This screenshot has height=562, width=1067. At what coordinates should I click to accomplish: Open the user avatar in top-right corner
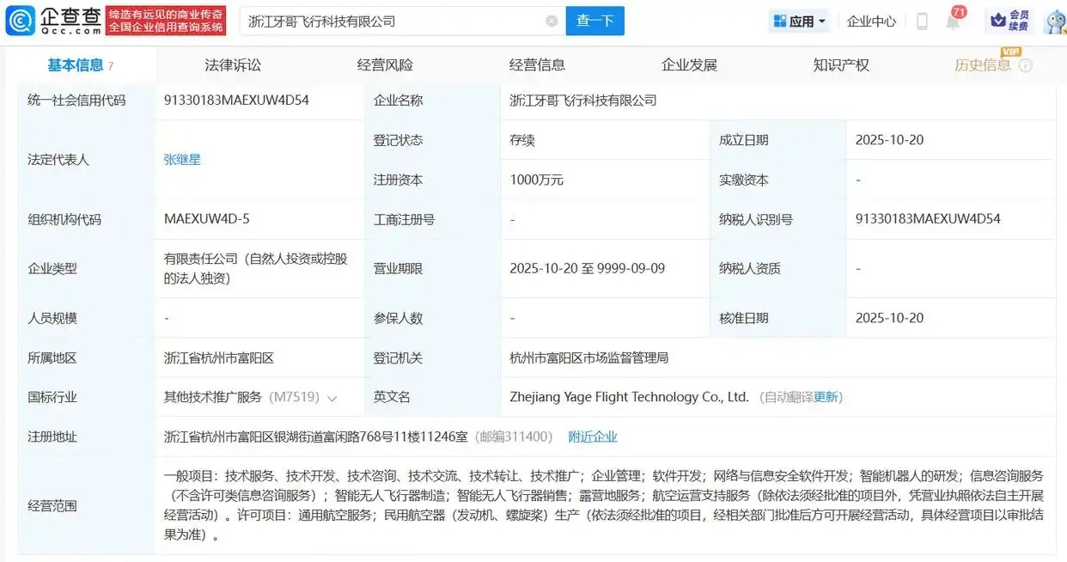(x=1055, y=21)
